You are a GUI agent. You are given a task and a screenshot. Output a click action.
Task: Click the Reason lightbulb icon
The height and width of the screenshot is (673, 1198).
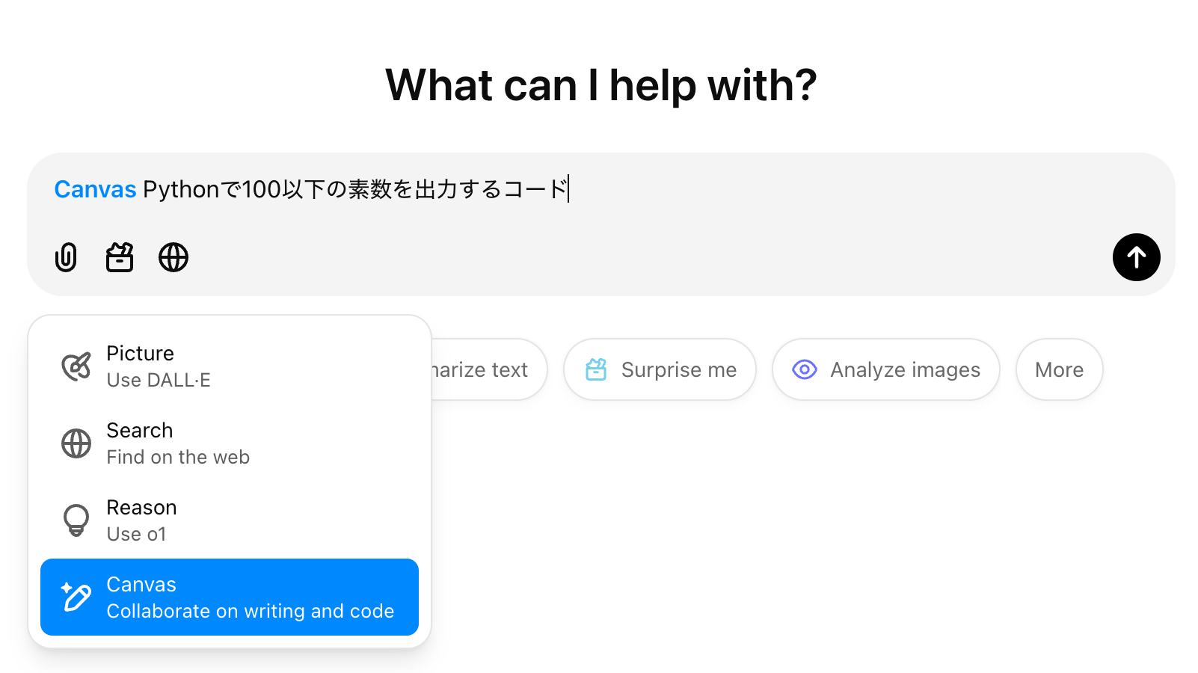[x=76, y=520]
